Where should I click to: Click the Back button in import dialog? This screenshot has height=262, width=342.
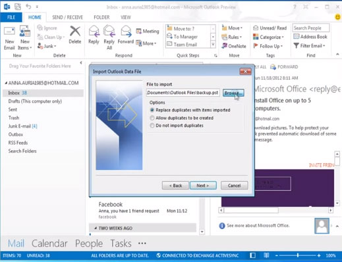[175, 186]
